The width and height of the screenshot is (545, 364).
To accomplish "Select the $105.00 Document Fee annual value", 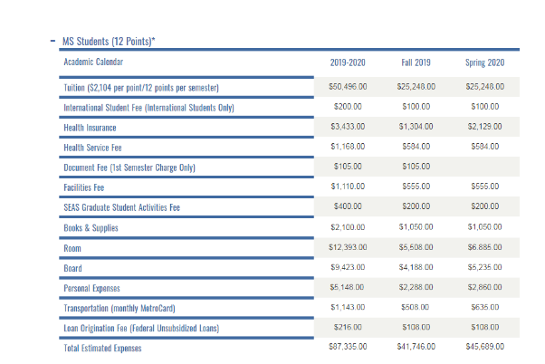I will [x=348, y=167].
